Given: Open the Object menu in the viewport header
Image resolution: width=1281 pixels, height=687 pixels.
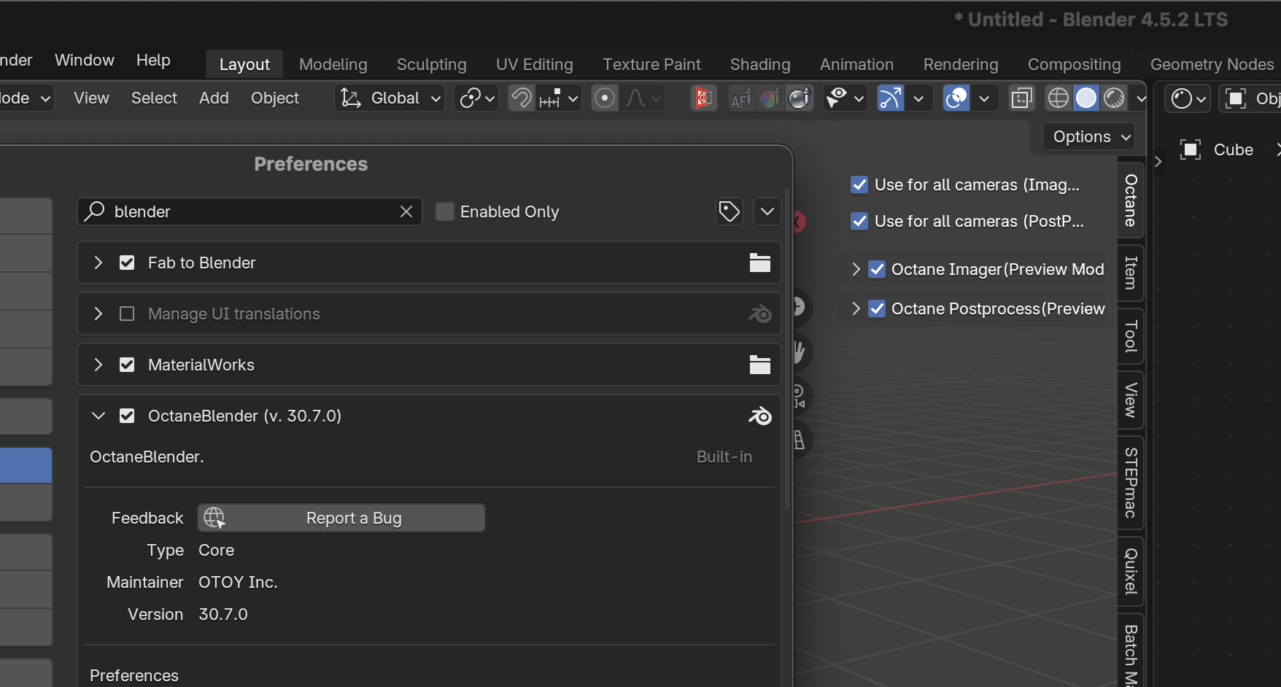Looking at the screenshot, I should pyautogui.click(x=275, y=98).
